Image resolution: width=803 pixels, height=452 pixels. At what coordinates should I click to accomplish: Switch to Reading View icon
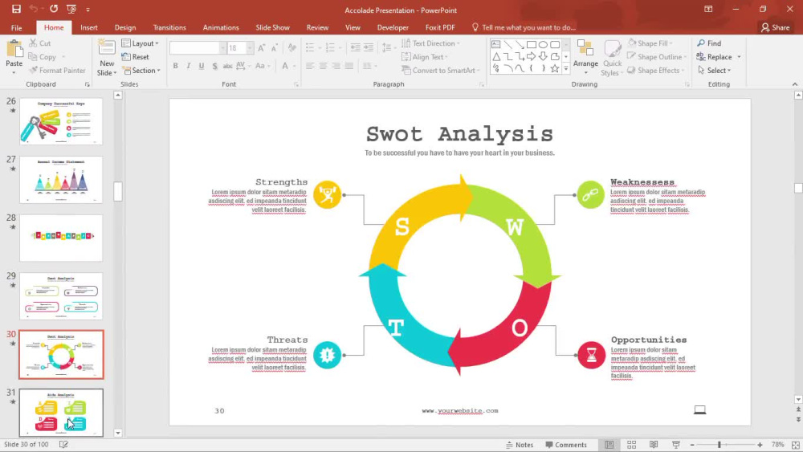pos(654,445)
